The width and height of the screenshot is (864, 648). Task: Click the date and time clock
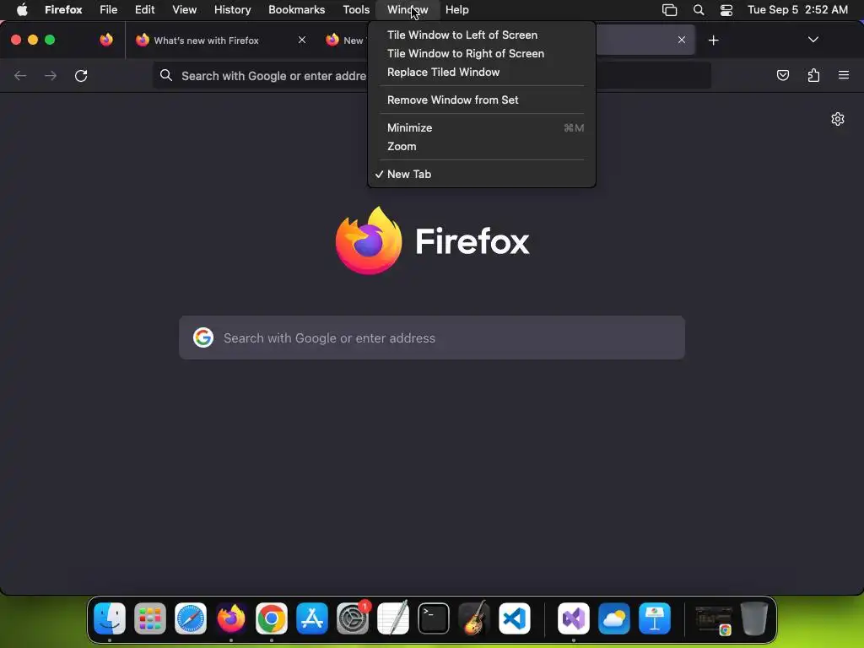[797, 9]
